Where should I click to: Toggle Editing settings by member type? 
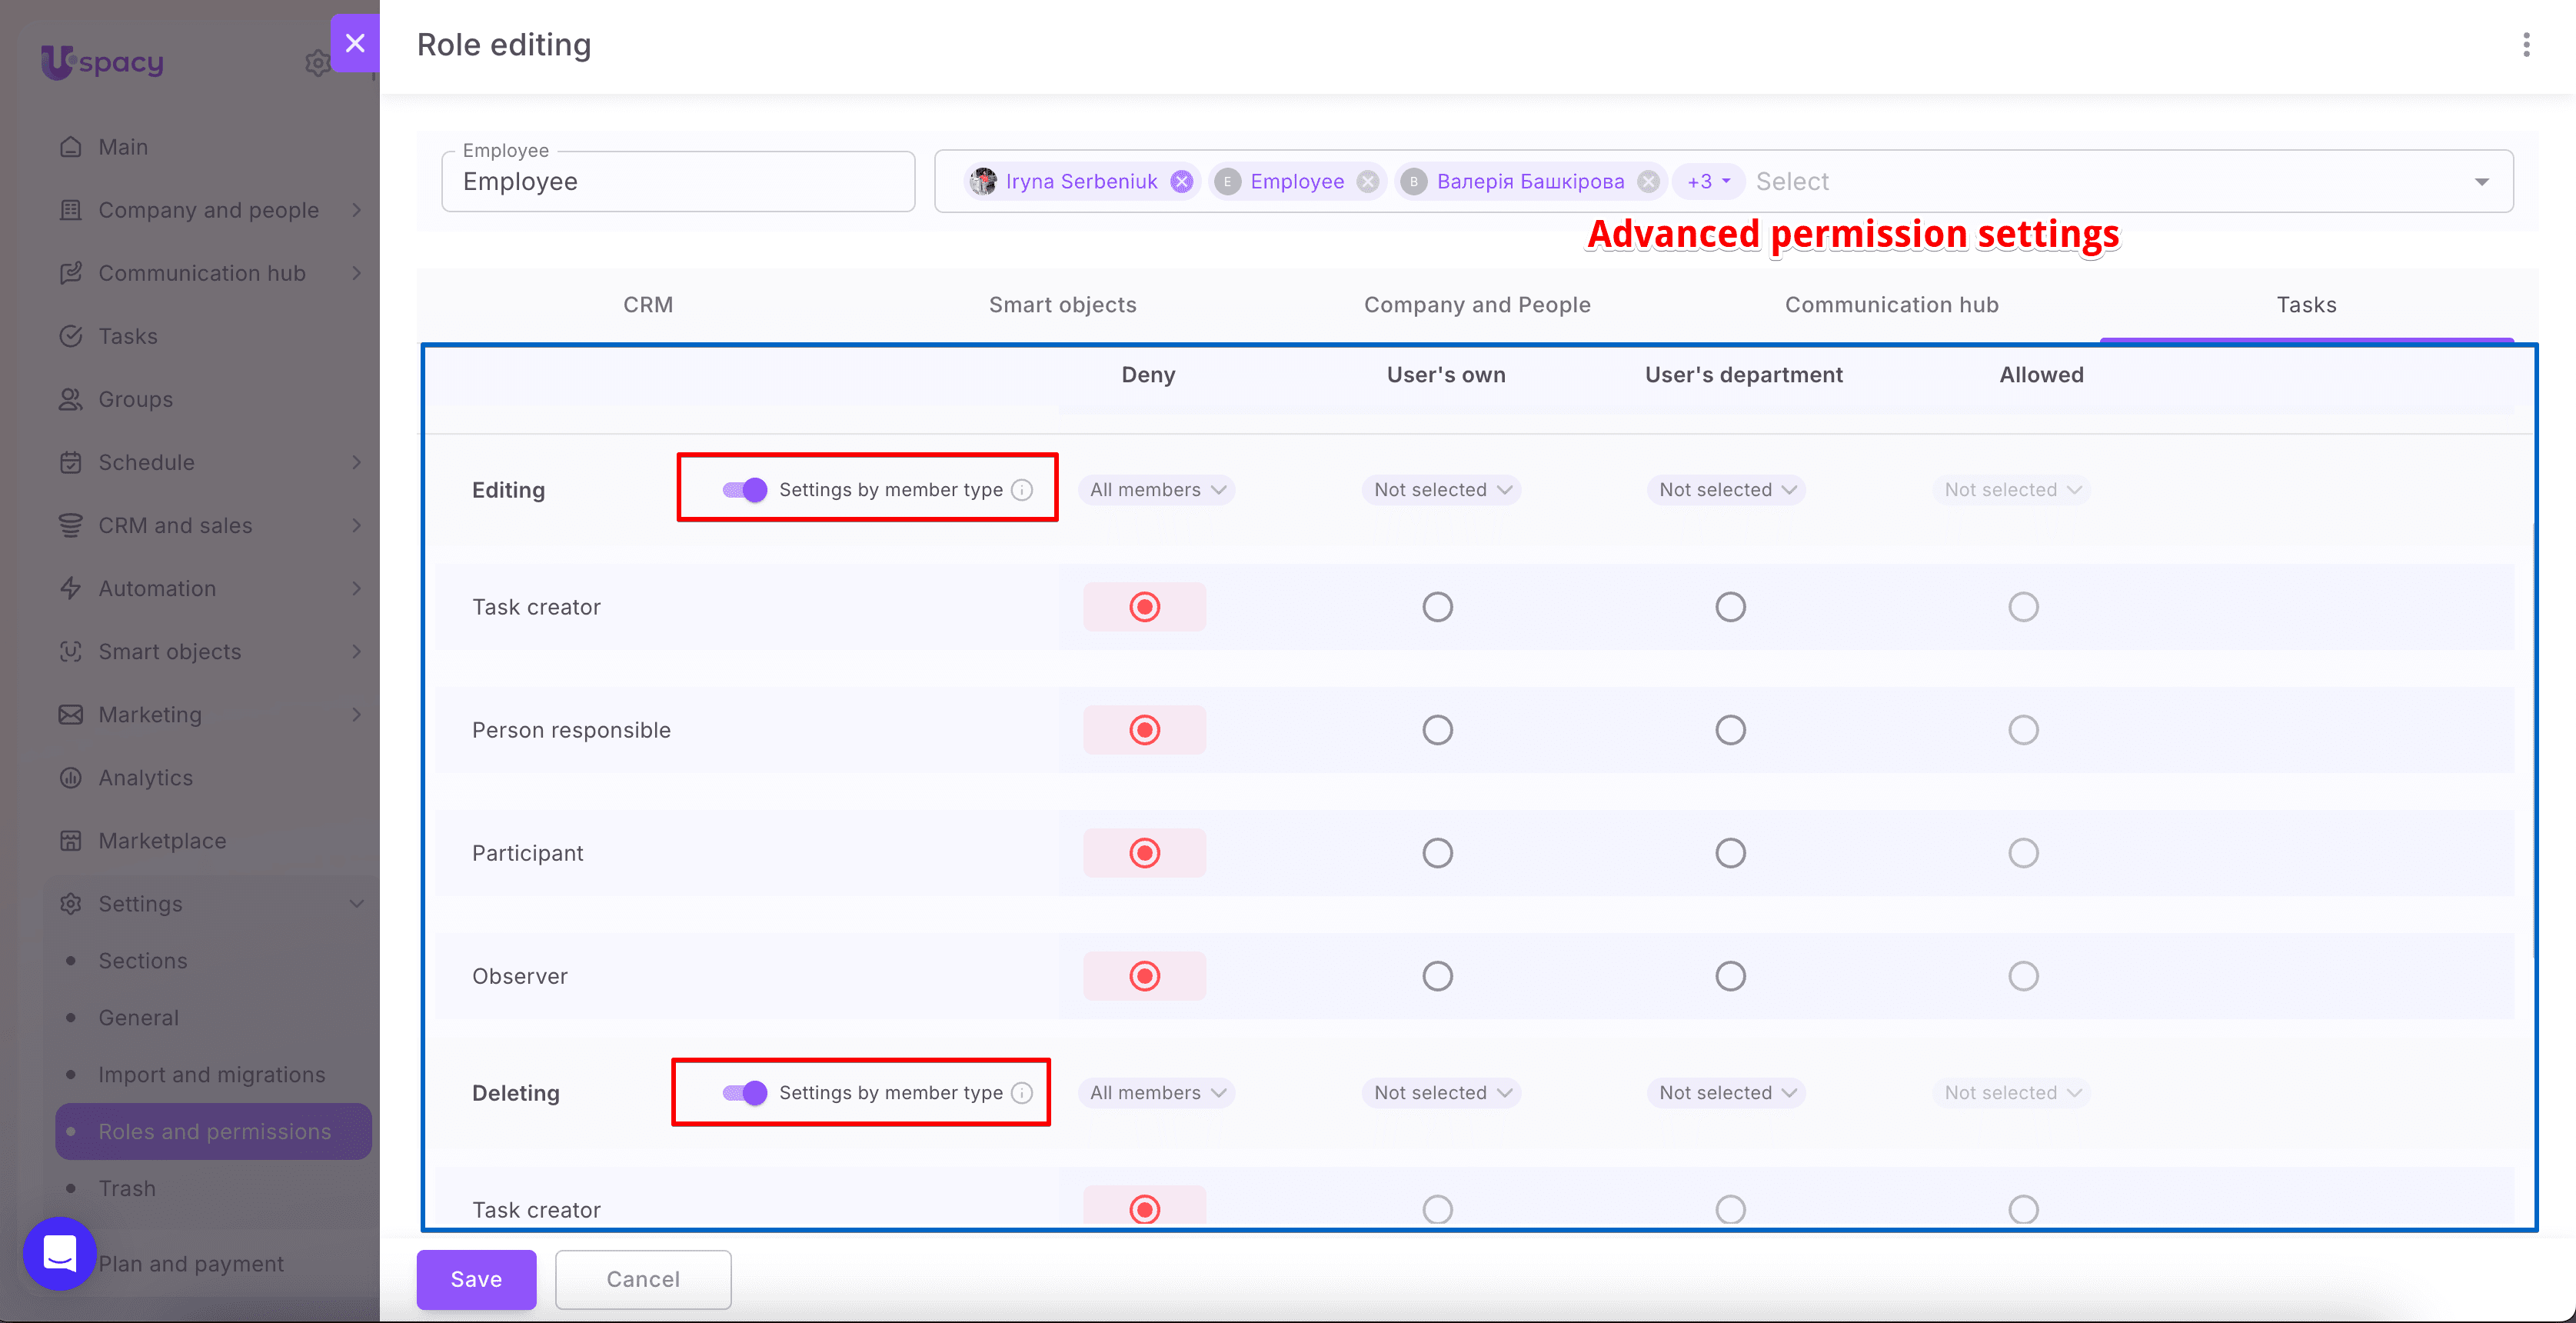[x=745, y=490]
